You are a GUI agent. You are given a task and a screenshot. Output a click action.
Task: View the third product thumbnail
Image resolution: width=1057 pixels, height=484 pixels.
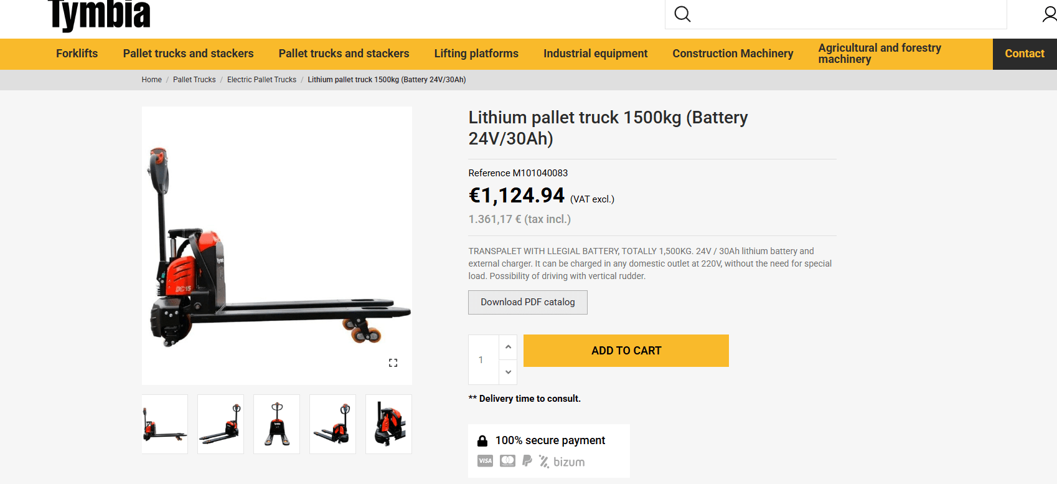click(276, 424)
